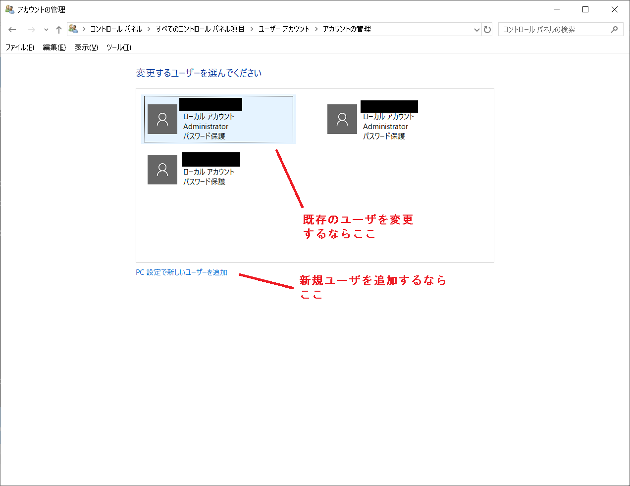Click the window title bar accounts icon
630x486 pixels.
(9, 9)
